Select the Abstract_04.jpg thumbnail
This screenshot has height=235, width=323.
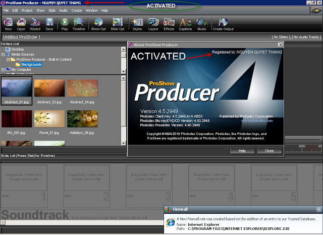82,91
